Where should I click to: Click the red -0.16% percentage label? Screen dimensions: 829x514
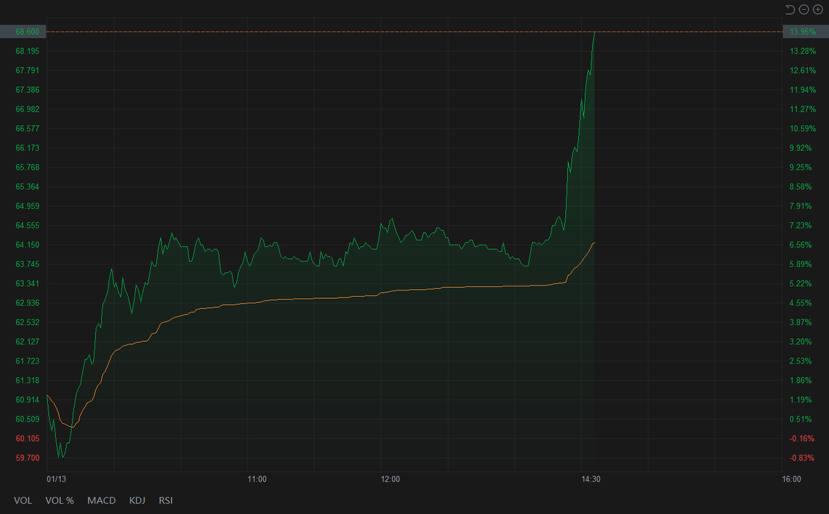pos(803,438)
